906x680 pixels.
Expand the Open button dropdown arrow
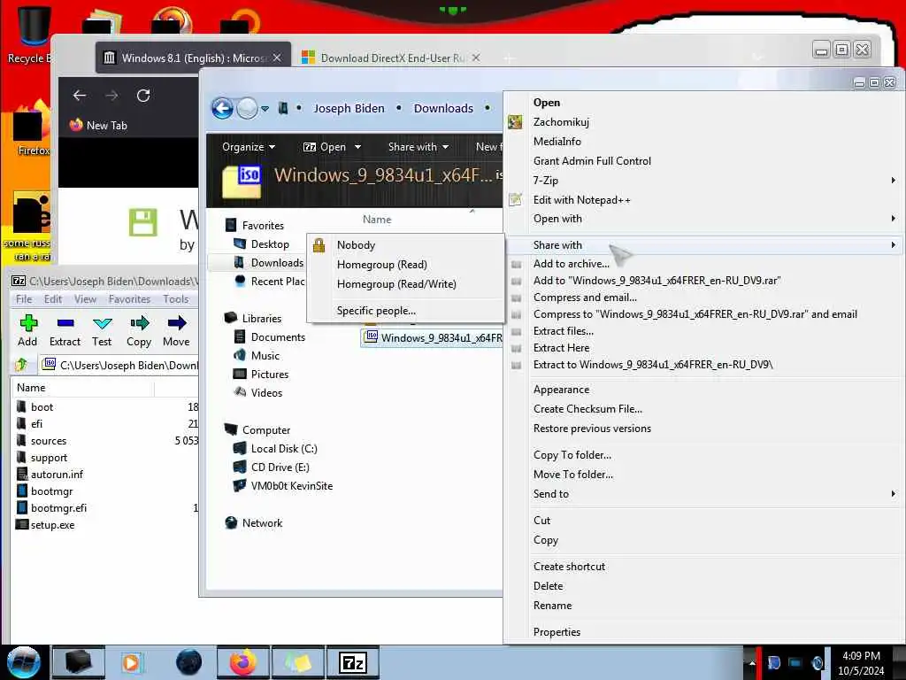357,147
